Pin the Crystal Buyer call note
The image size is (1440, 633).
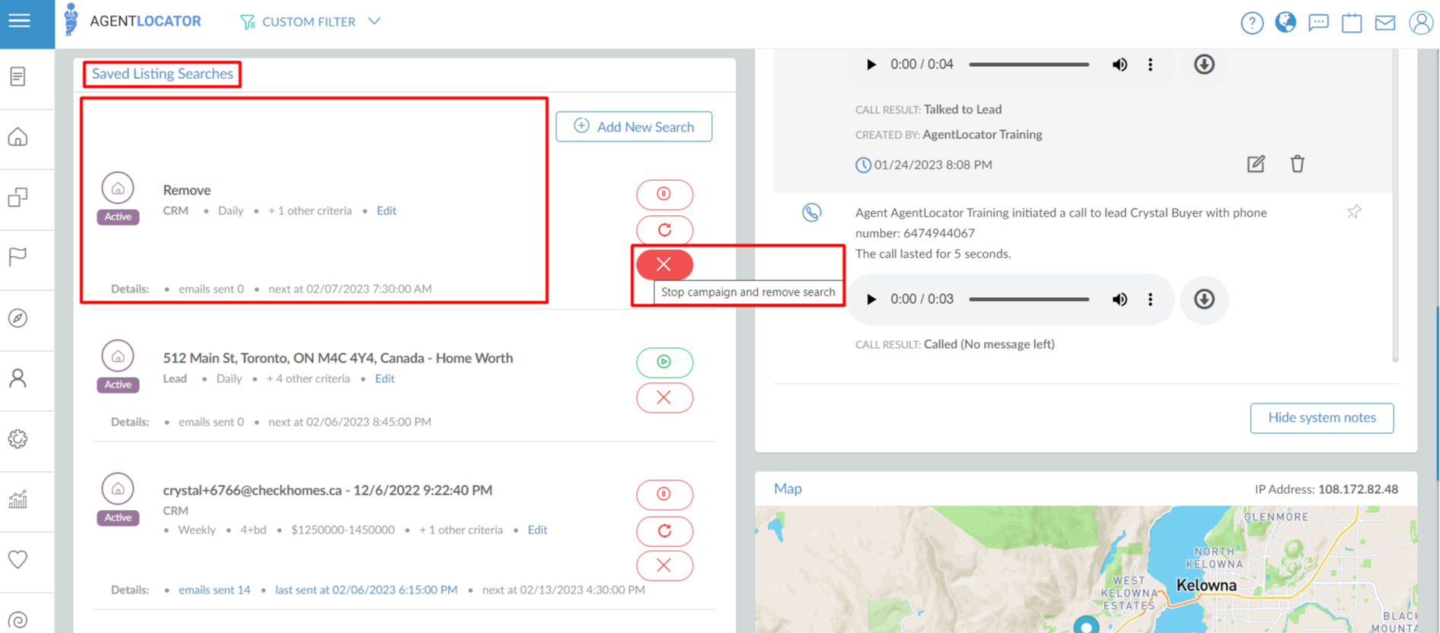coord(1353,212)
